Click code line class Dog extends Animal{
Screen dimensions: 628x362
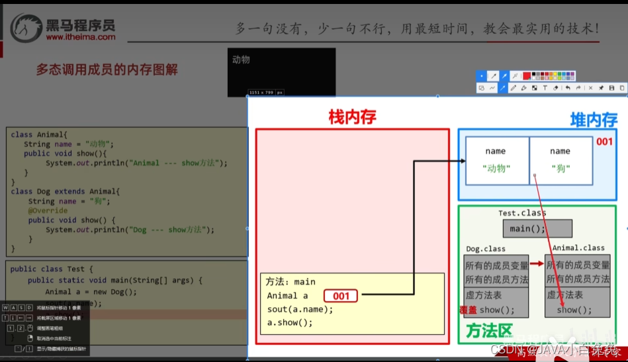[66, 191]
